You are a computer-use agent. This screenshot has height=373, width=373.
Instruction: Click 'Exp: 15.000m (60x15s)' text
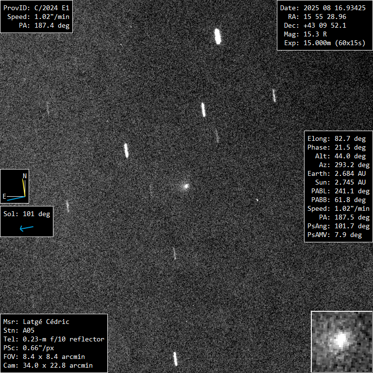[325, 43]
